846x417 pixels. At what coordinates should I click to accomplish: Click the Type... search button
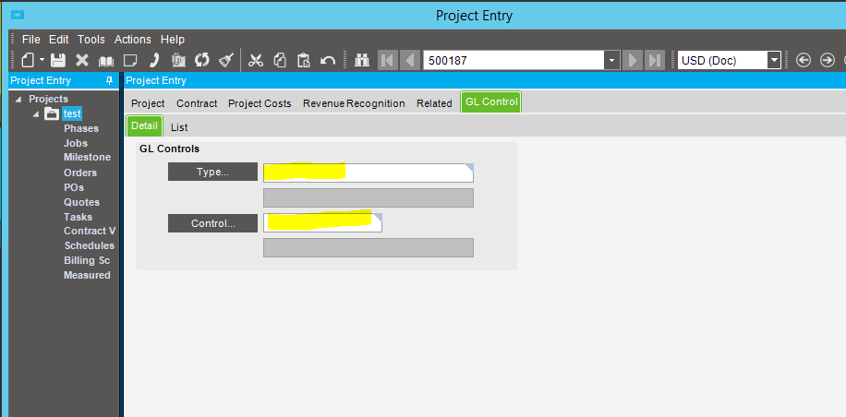(212, 172)
